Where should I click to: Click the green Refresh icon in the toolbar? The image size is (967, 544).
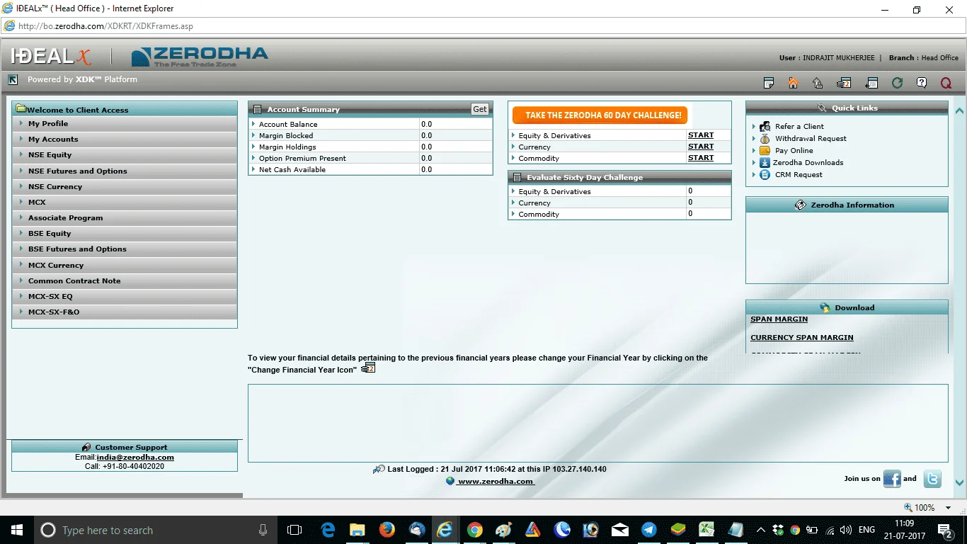click(x=897, y=83)
